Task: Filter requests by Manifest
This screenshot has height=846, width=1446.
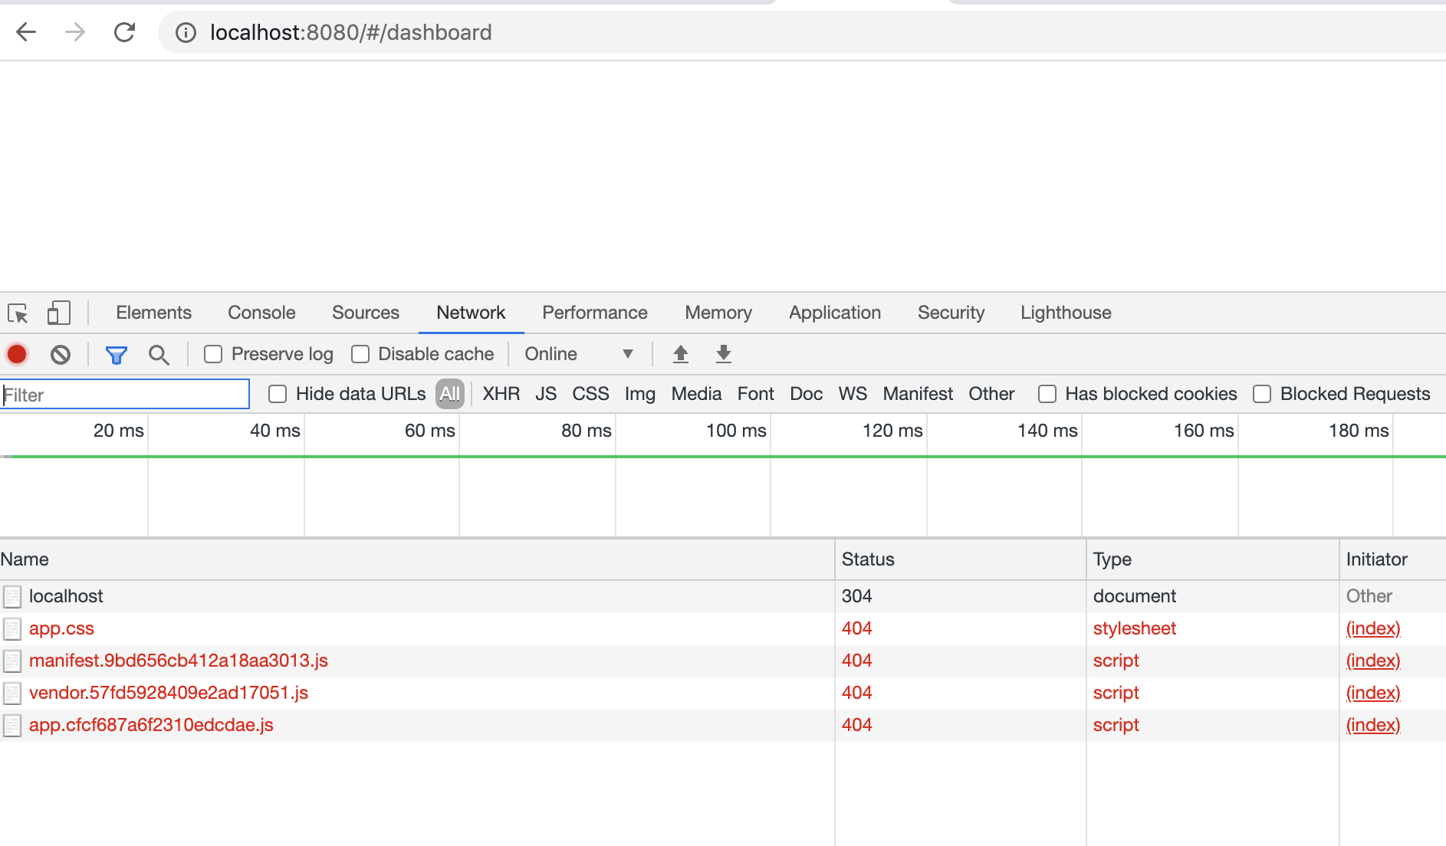Action: pos(918,394)
